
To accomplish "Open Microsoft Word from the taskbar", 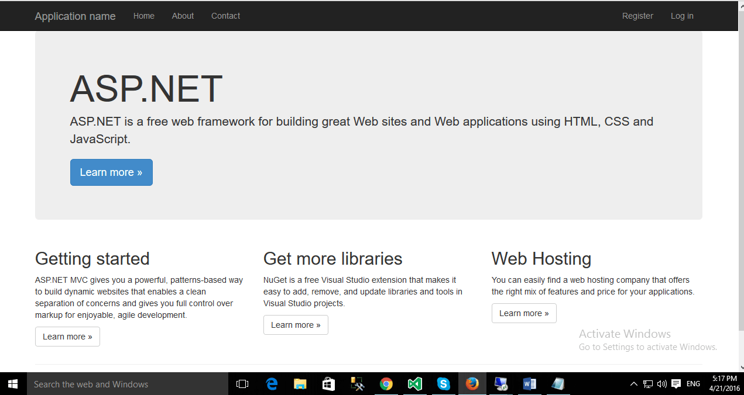I will point(530,384).
